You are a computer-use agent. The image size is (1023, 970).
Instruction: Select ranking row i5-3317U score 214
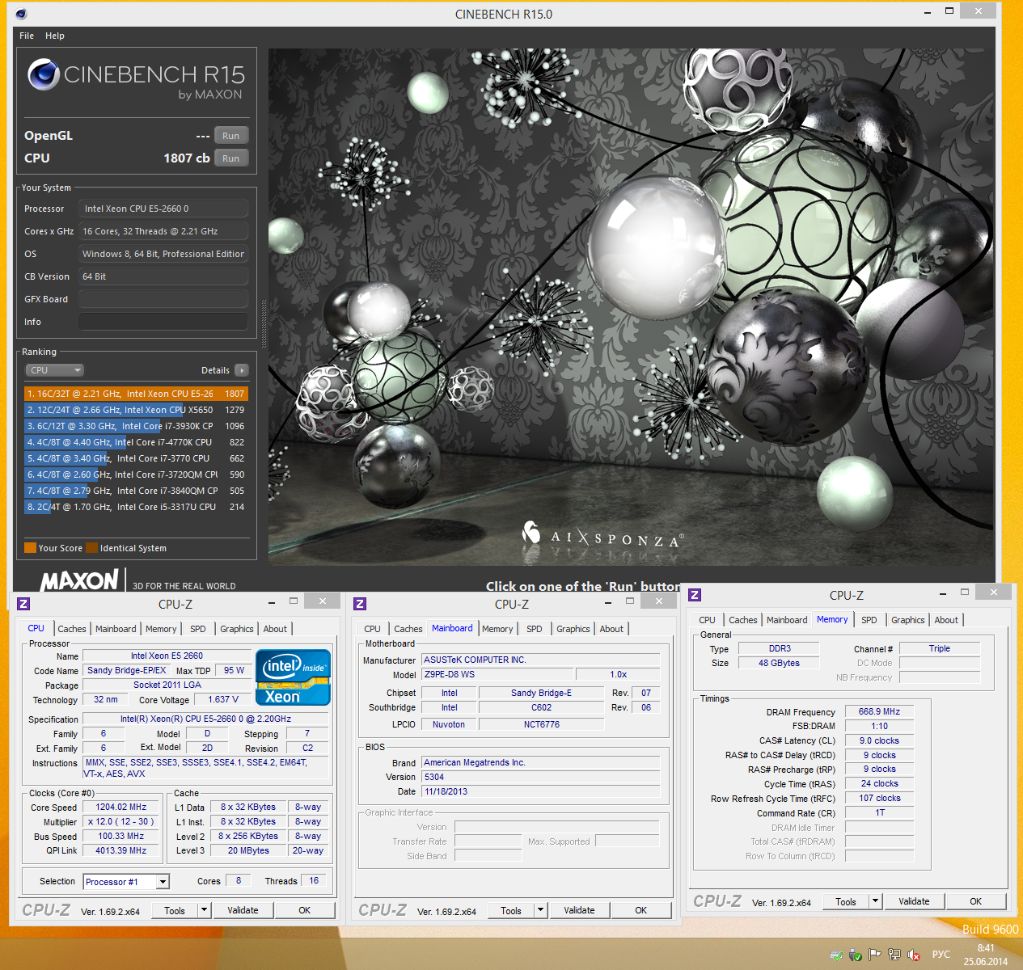tap(136, 507)
